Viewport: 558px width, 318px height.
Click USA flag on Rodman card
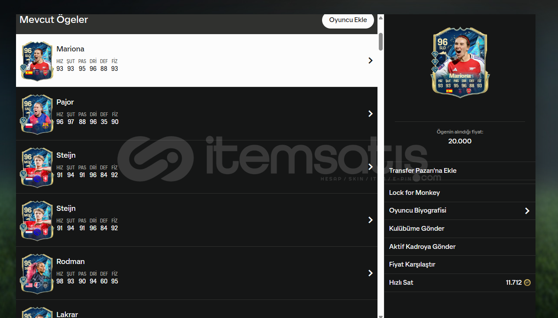29,286
